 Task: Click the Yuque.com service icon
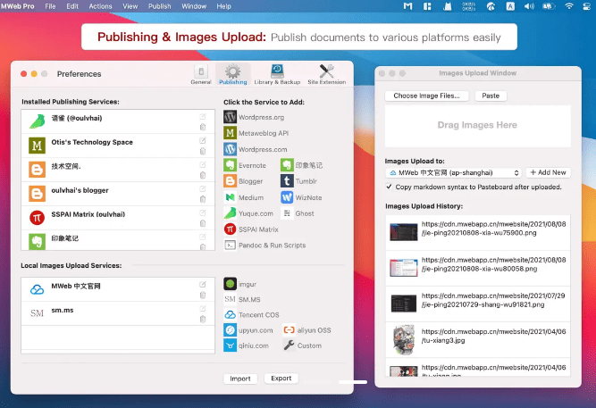click(230, 213)
